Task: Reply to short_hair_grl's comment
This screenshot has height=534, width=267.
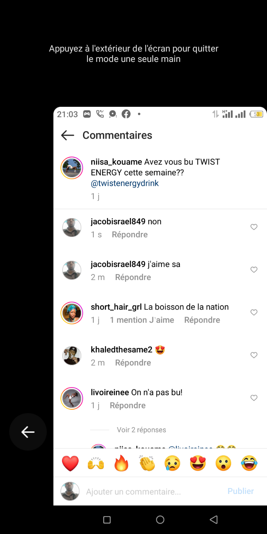Action: (202, 320)
